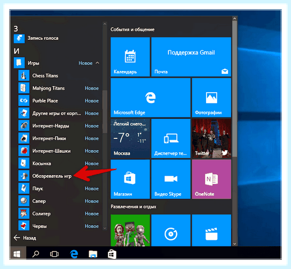Viewport: 291px width, 269px height.
Task: Open Task View on taskbar
Action: tap(54, 254)
